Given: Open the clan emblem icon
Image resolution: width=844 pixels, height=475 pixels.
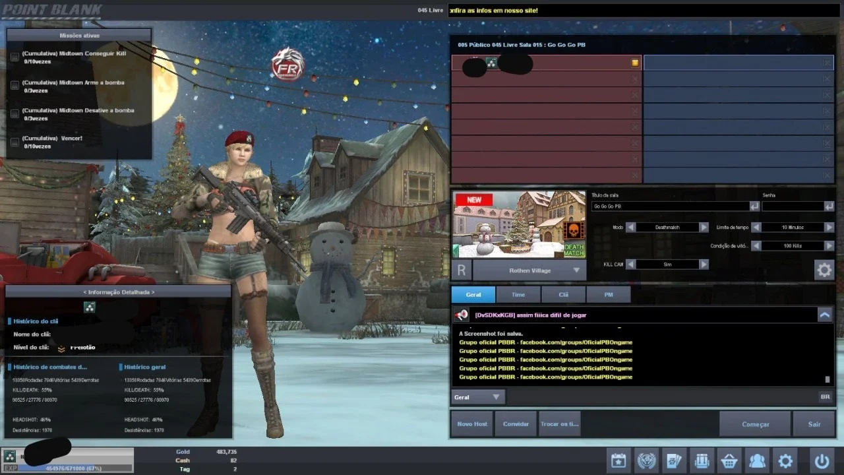Looking at the screenshot, I should click(x=646, y=460).
